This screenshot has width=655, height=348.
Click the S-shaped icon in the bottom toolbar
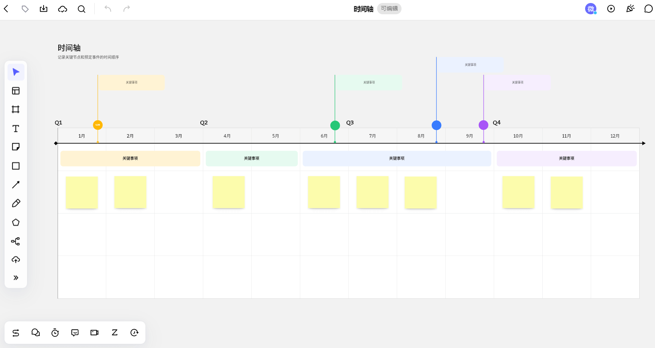pos(16,333)
